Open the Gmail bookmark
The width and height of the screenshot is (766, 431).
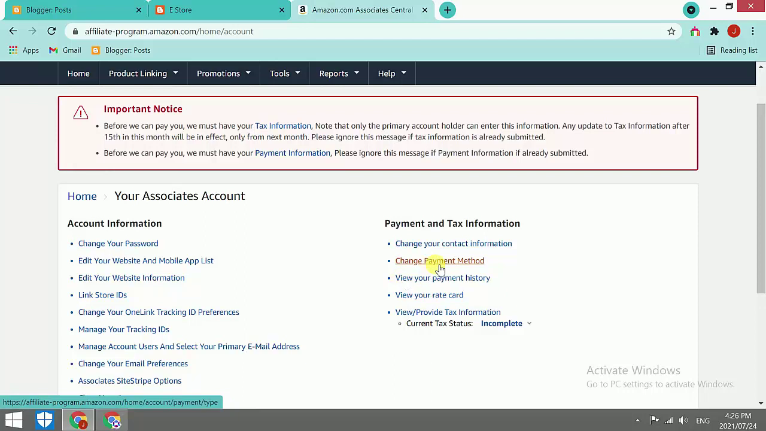(x=65, y=50)
